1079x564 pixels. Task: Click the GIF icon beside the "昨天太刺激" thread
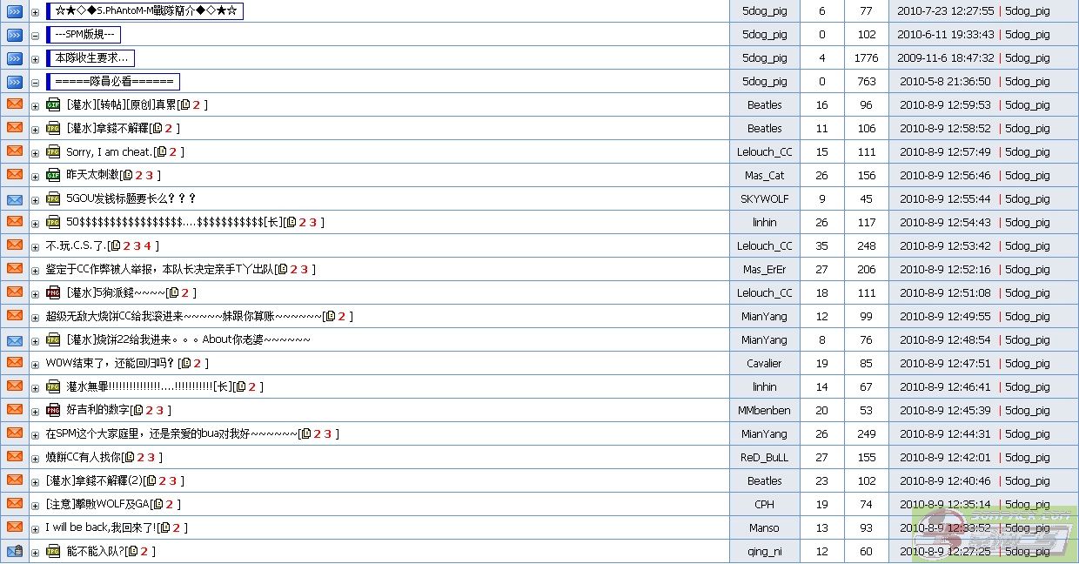point(53,175)
